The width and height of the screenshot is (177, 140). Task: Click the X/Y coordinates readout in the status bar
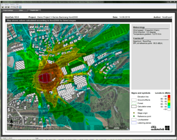tap(7, 138)
